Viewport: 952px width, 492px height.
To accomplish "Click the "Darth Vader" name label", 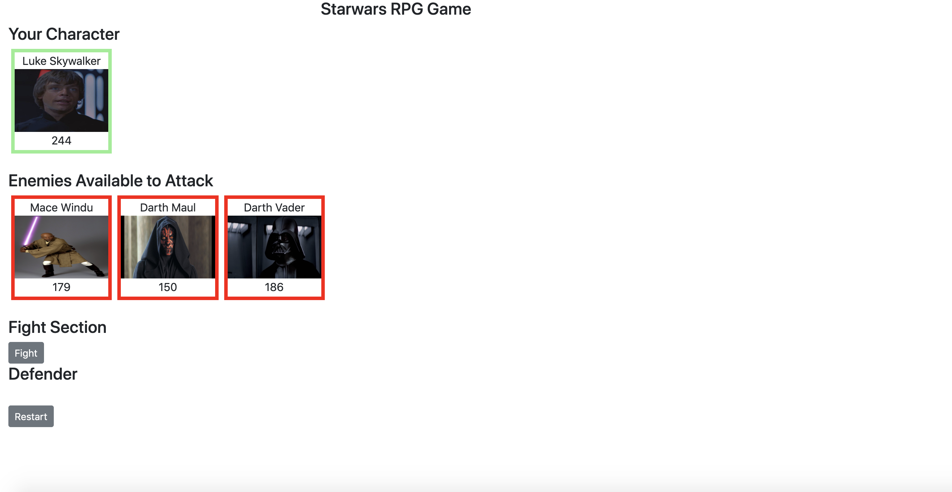I will (x=274, y=208).
